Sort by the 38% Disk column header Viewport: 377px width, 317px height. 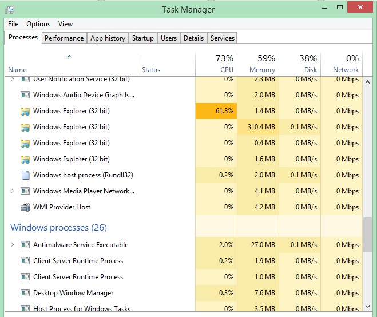pos(300,65)
